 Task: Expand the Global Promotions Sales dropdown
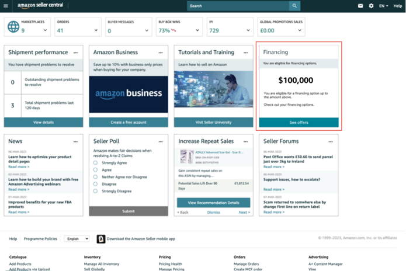tap(300, 30)
